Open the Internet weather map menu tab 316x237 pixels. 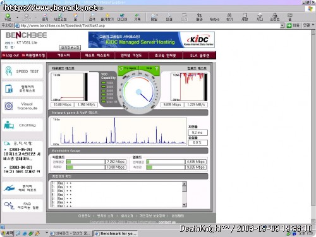tap(131, 55)
